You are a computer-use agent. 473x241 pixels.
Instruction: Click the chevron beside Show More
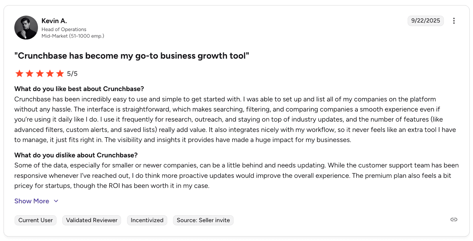[x=56, y=201]
